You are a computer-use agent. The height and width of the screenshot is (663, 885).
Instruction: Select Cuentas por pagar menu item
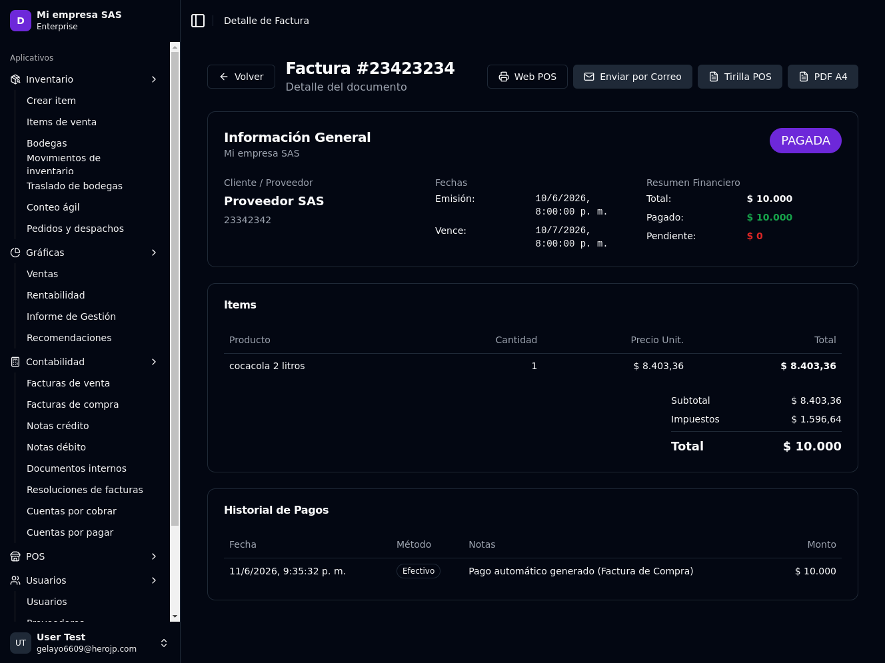pyautogui.click(x=70, y=532)
